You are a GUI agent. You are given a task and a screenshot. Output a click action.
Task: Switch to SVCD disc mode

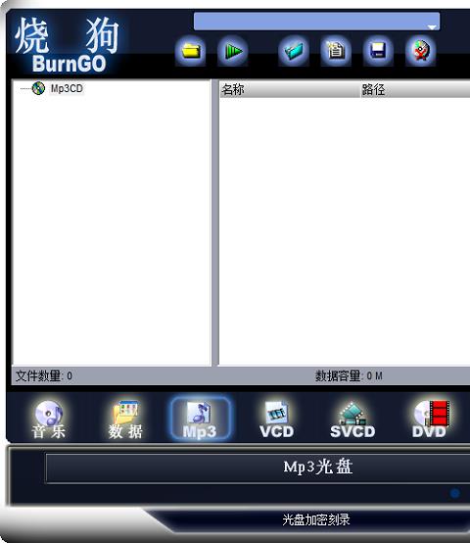tap(352, 420)
